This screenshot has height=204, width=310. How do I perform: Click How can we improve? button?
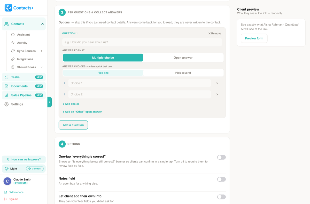tap(24, 159)
